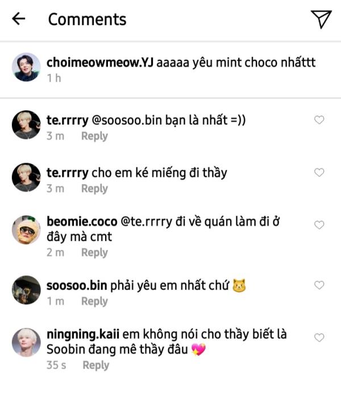Image resolution: width=341 pixels, height=417 pixels.
Task: Open the ningning.kaii username
Action: [x=83, y=334]
